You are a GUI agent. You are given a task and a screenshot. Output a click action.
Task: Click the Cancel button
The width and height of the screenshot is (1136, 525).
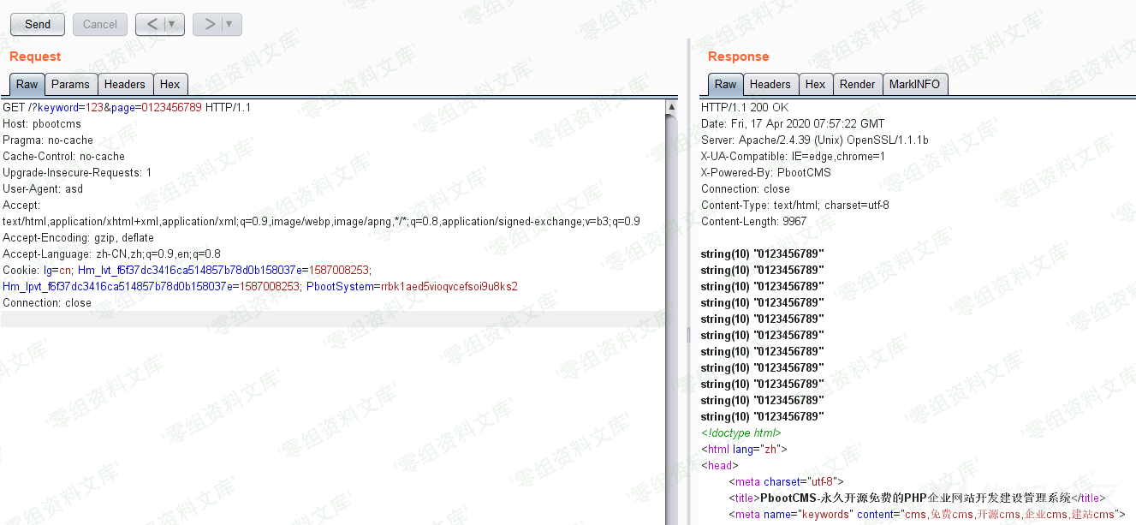tap(100, 24)
